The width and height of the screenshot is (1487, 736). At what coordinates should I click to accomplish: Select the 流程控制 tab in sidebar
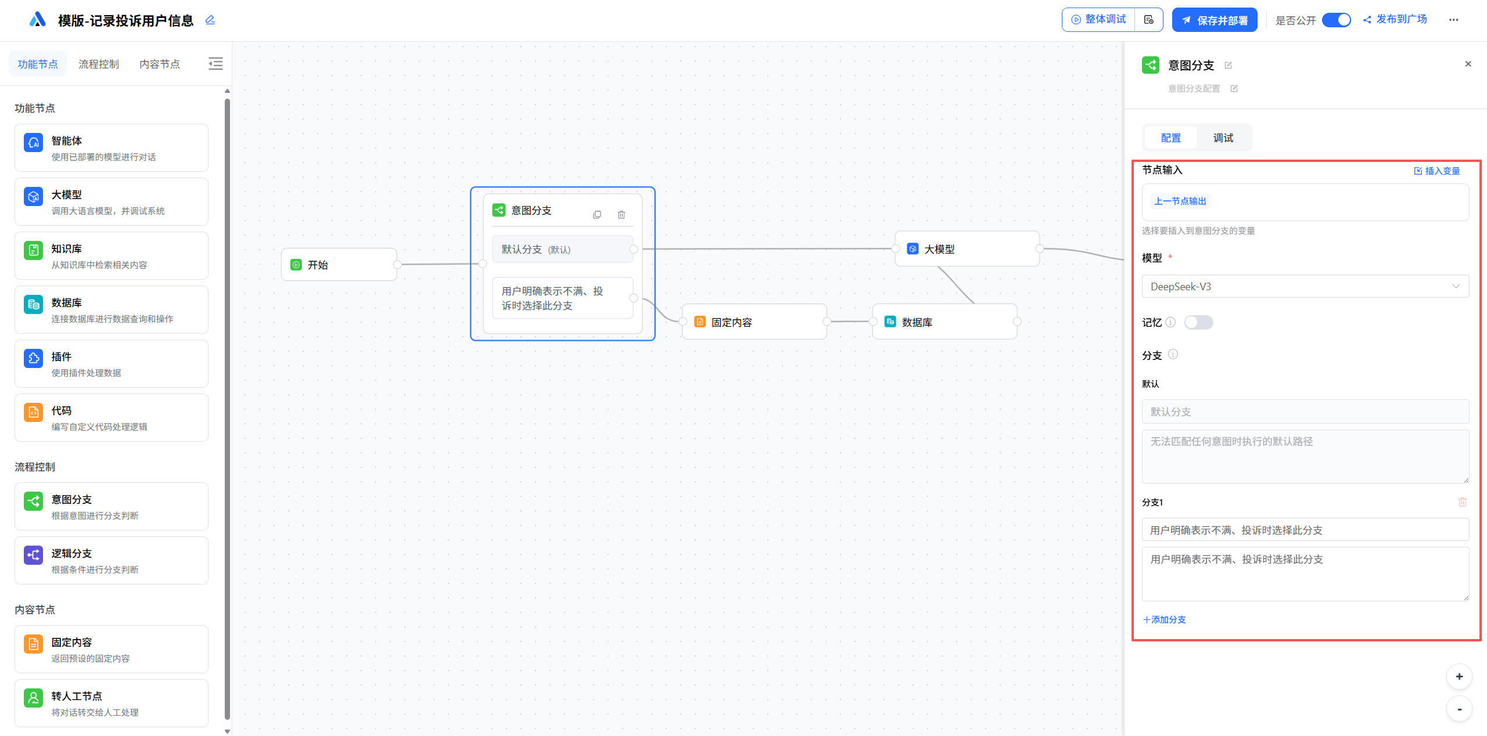98,64
